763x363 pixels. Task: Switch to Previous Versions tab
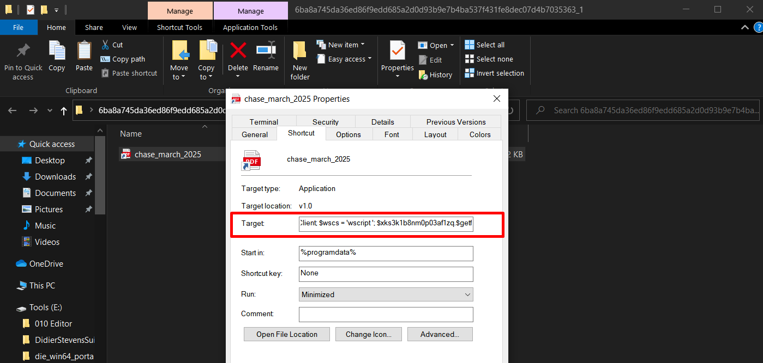(456, 122)
